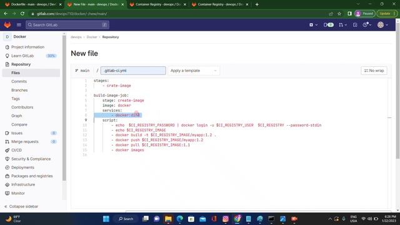Open Compare under Repository

click(19, 124)
